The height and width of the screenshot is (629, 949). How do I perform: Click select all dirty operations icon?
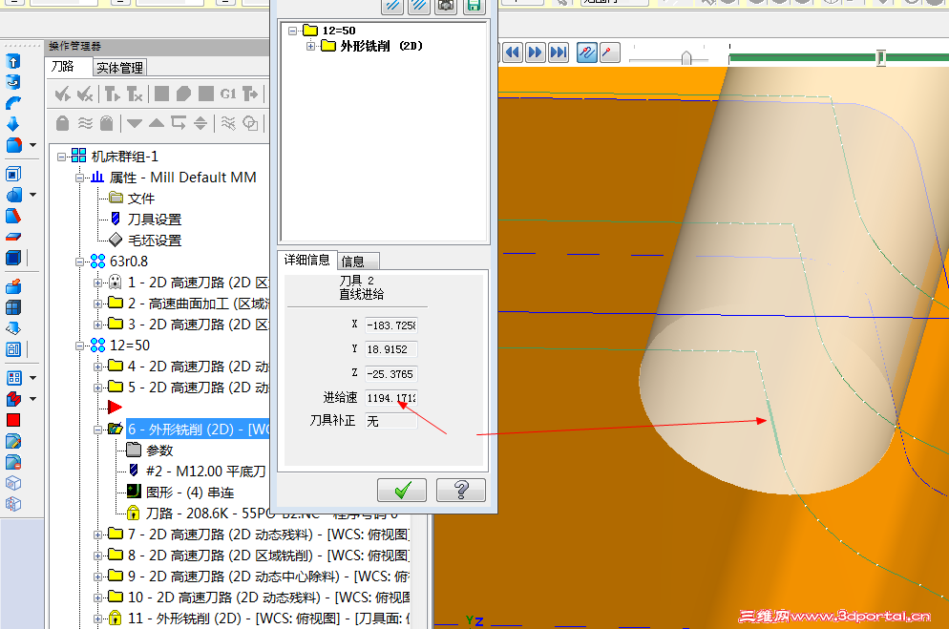tap(85, 94)
